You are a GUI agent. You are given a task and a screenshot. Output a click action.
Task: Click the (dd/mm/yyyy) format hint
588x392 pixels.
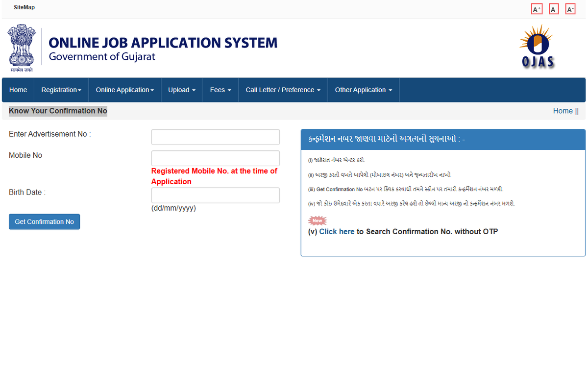click(x=173, y=208)
